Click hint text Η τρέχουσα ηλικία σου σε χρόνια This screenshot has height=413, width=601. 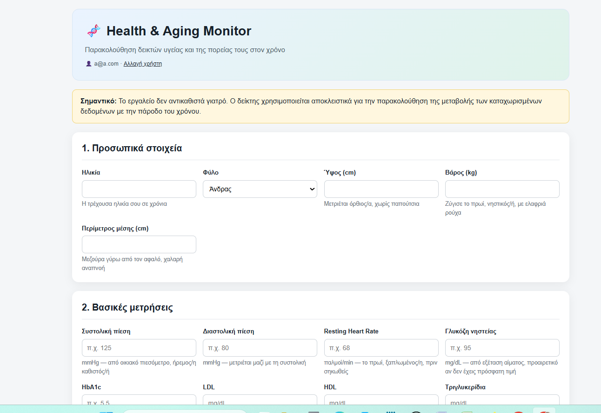pos(124,204)
